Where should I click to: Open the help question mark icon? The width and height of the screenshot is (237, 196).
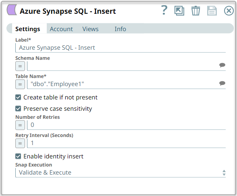[x=164, y=10]
